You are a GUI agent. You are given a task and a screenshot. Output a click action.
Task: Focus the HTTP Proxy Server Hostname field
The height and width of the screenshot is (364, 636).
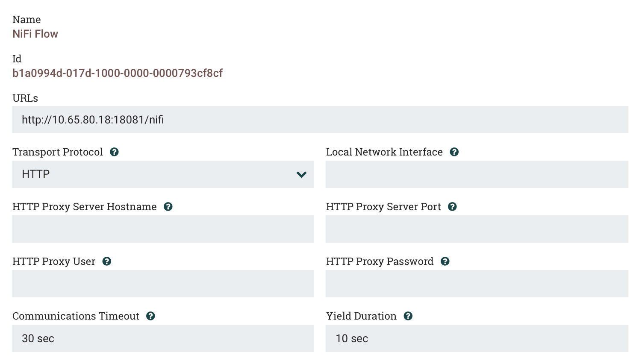point(163,229)
